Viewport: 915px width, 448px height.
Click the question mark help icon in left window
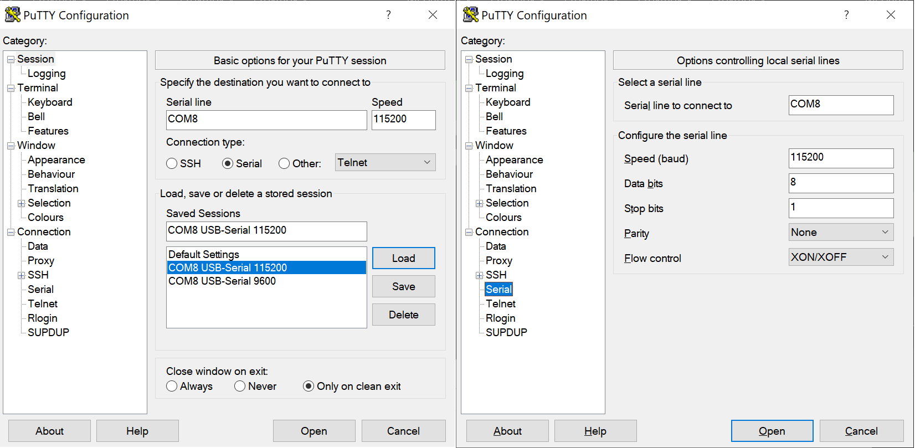click(x=388, y=15)
